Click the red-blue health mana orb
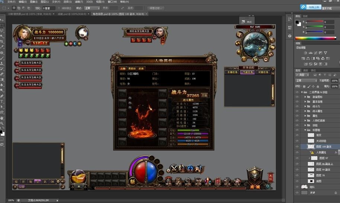 pyautogui.click(x=146, y=171)
